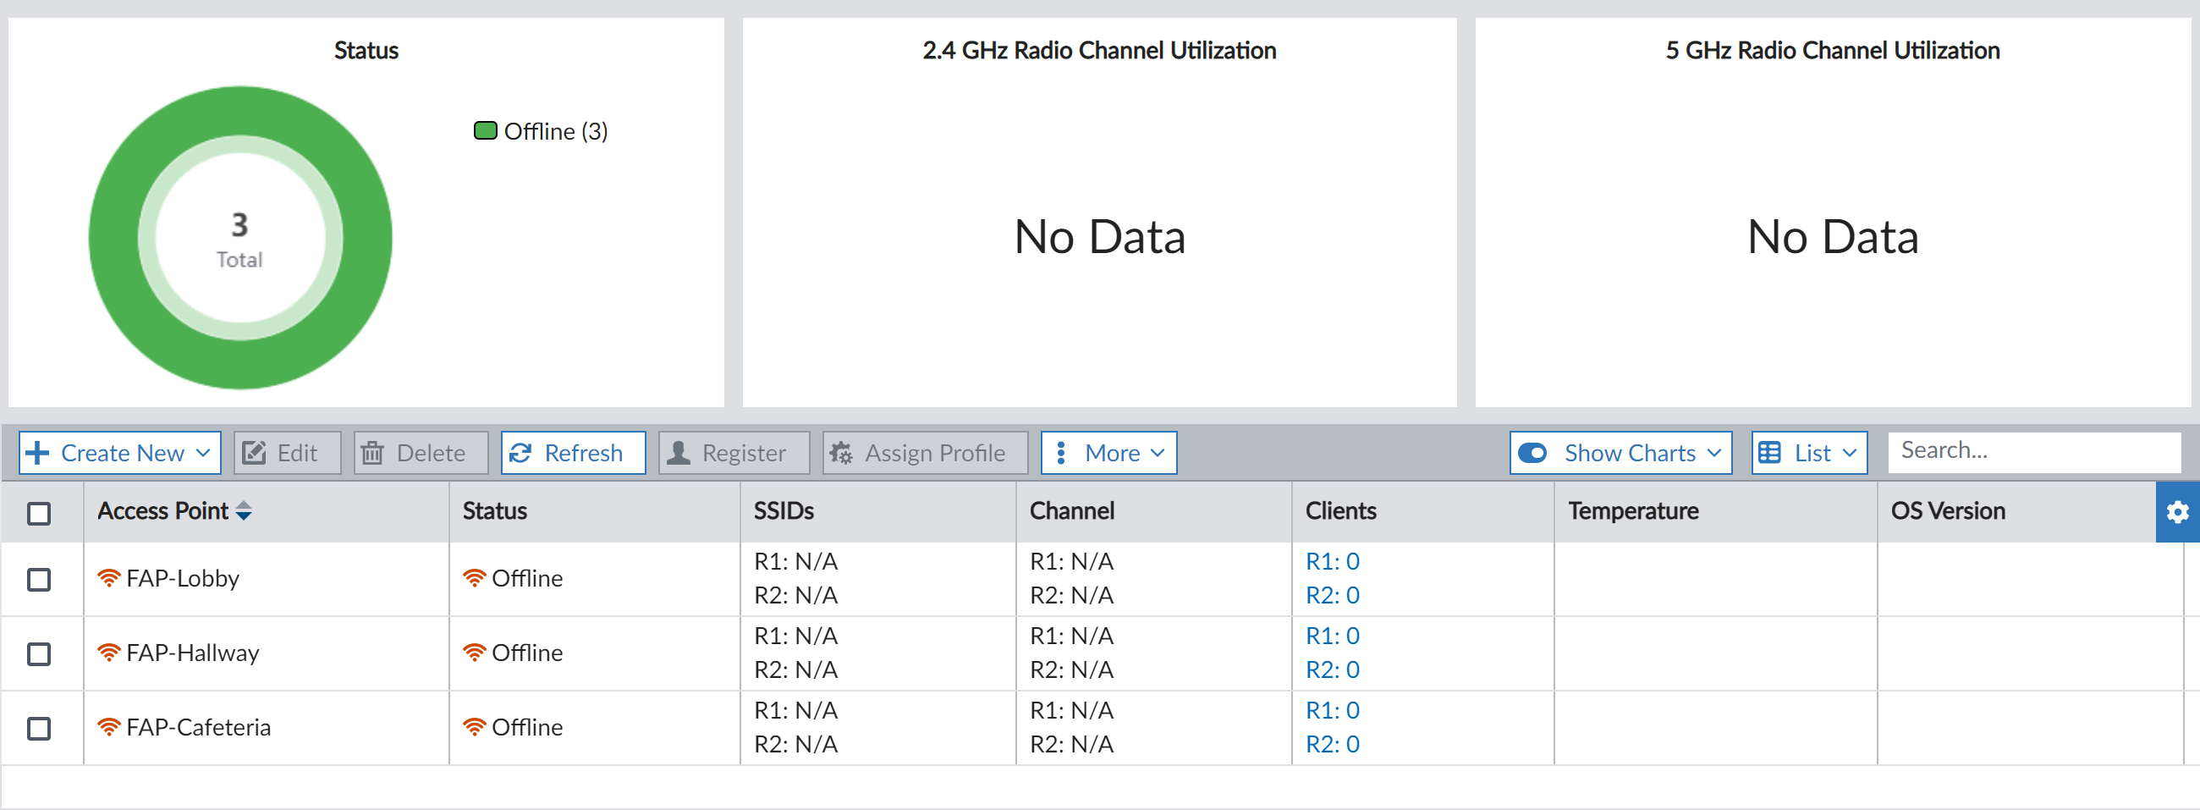The width and height of the screenshot is (2200, 810).
Task: Expand the More actions menu
Action: [x=1108, y=453]
